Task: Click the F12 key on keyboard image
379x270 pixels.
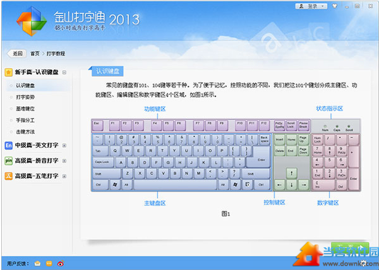Action: click(x=265, y=126)
